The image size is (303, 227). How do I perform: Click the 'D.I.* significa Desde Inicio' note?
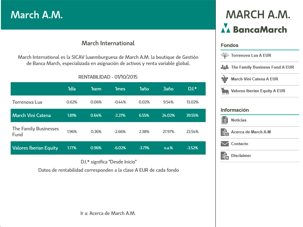pyautogui.click(x=109, y=162)
